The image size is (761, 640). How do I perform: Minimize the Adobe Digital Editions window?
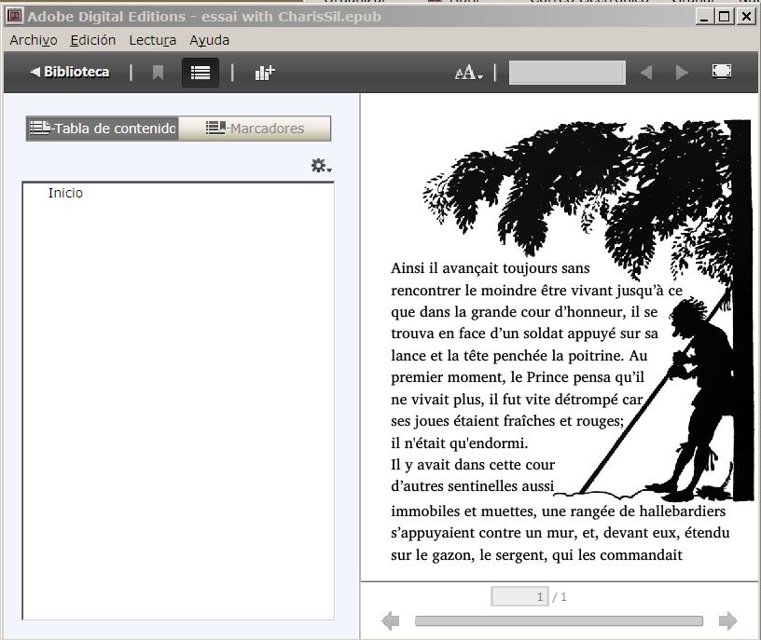tap(704, 17)
